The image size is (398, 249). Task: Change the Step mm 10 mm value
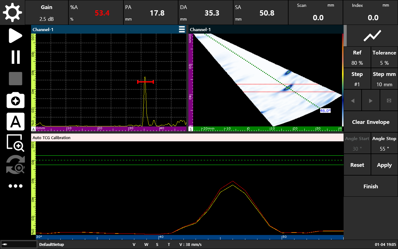pyautogui.click(x=384, y=79)
